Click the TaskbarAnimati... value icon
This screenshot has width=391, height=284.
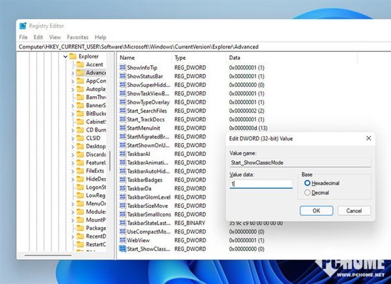(x=123, y=162)
